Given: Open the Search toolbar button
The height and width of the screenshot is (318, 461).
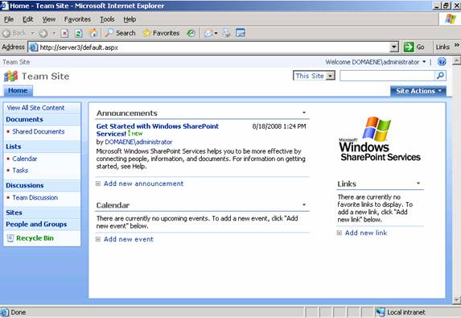Looking at the screenshot, I should (x=121, y=33).
